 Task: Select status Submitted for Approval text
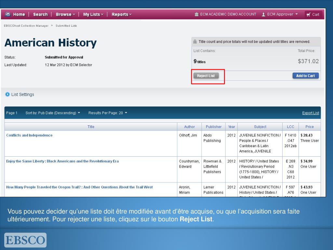click(x=64, y=57)
